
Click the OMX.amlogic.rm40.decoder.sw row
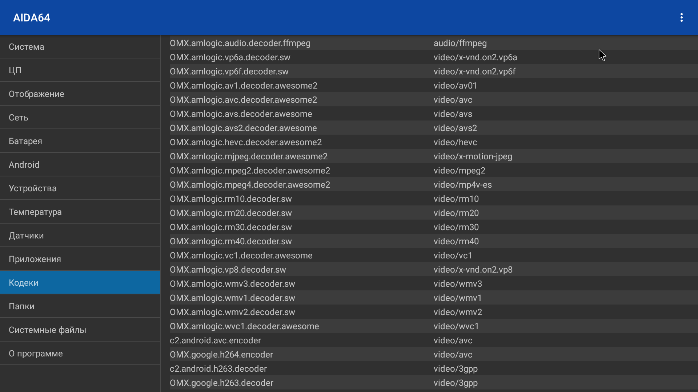(x=433, y=241)
